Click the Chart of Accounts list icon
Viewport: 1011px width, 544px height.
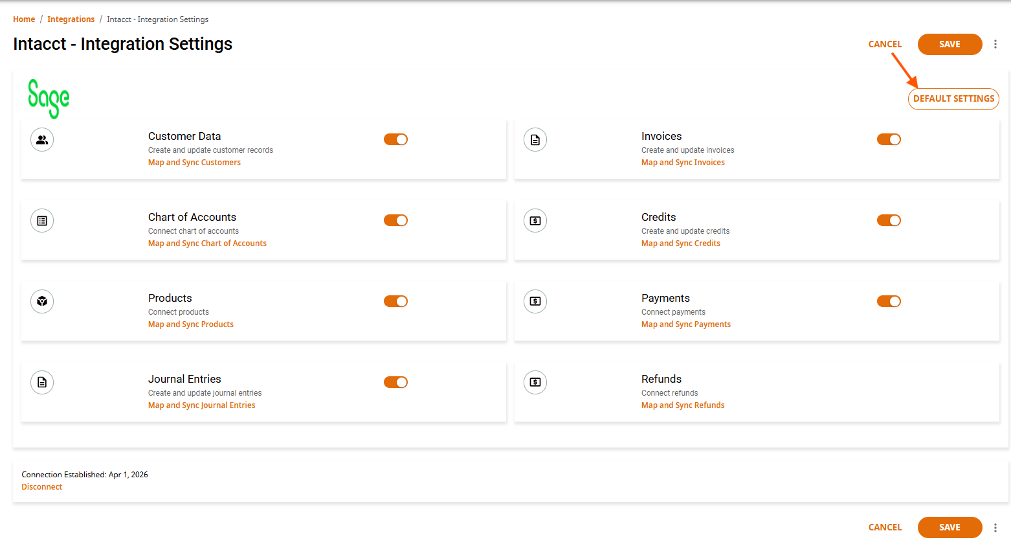[x=42, y=220]
